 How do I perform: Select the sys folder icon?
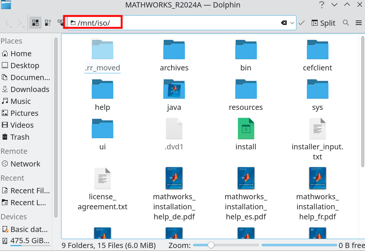tap(318, 89)
